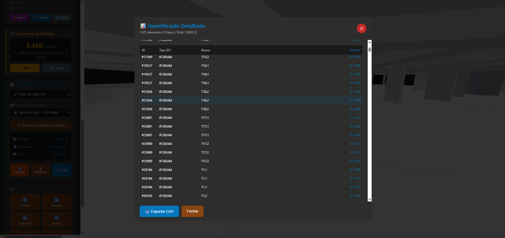The image size is (505, 238).
Task: Select the Medir measurement tool
Action: (25, 68)
